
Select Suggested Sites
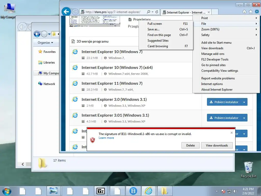tap(166, 41)
